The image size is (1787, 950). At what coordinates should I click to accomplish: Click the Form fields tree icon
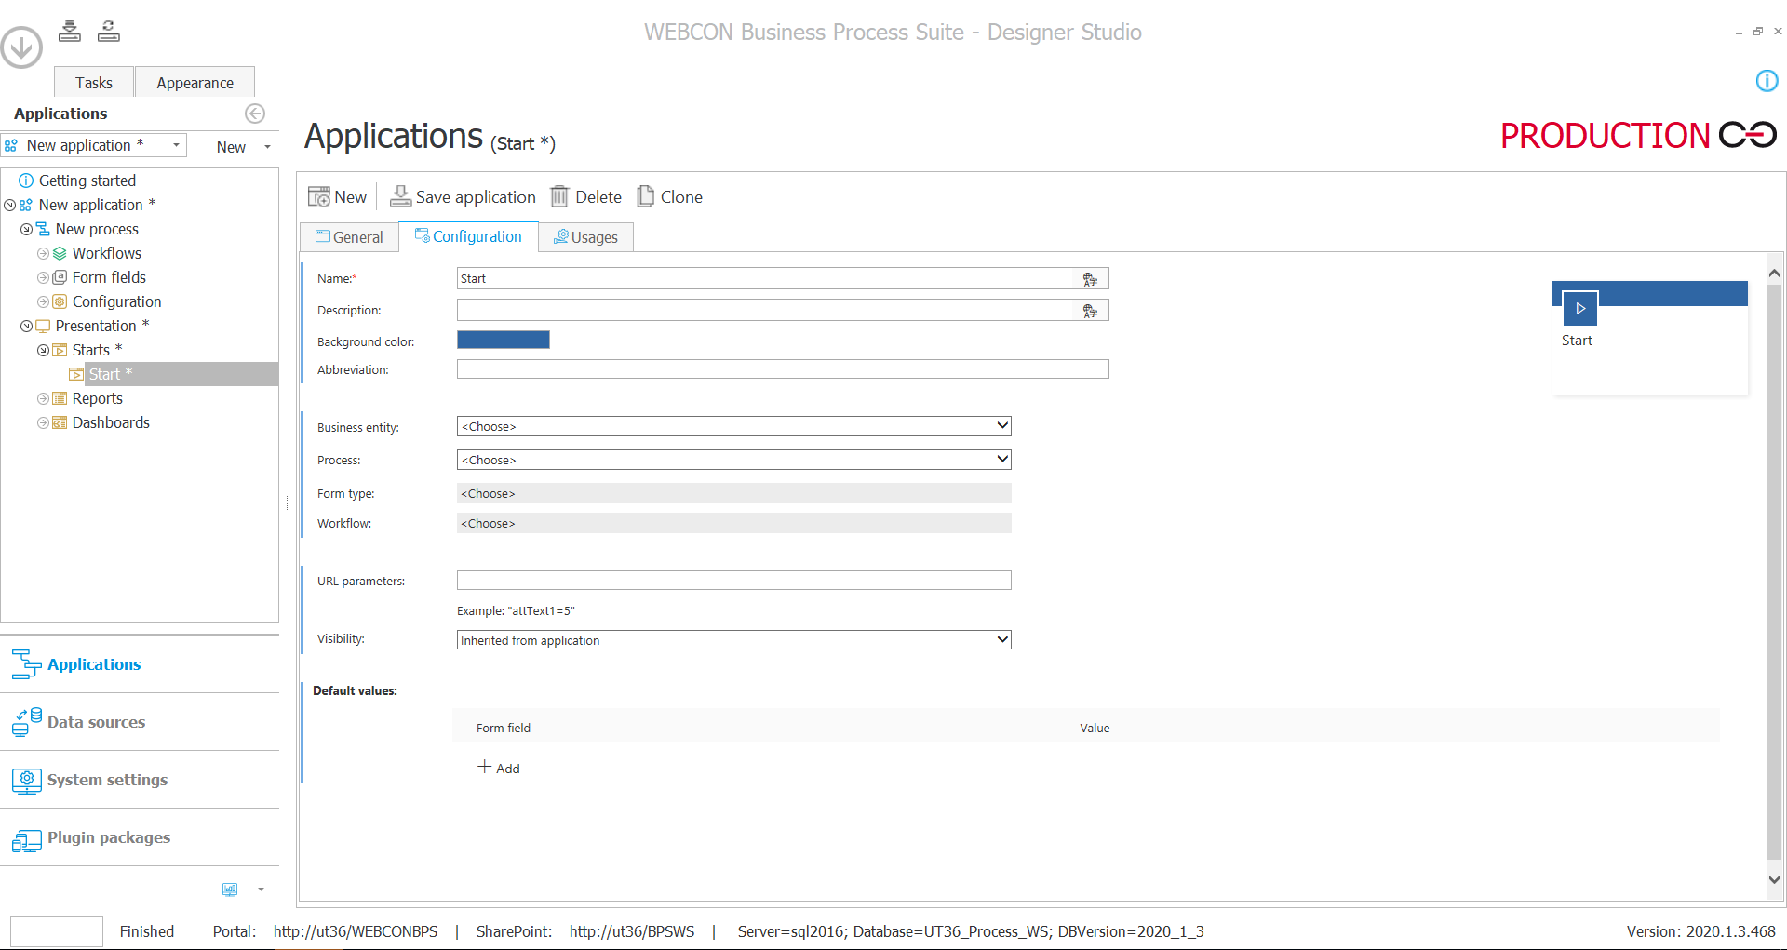pos(60,277)
